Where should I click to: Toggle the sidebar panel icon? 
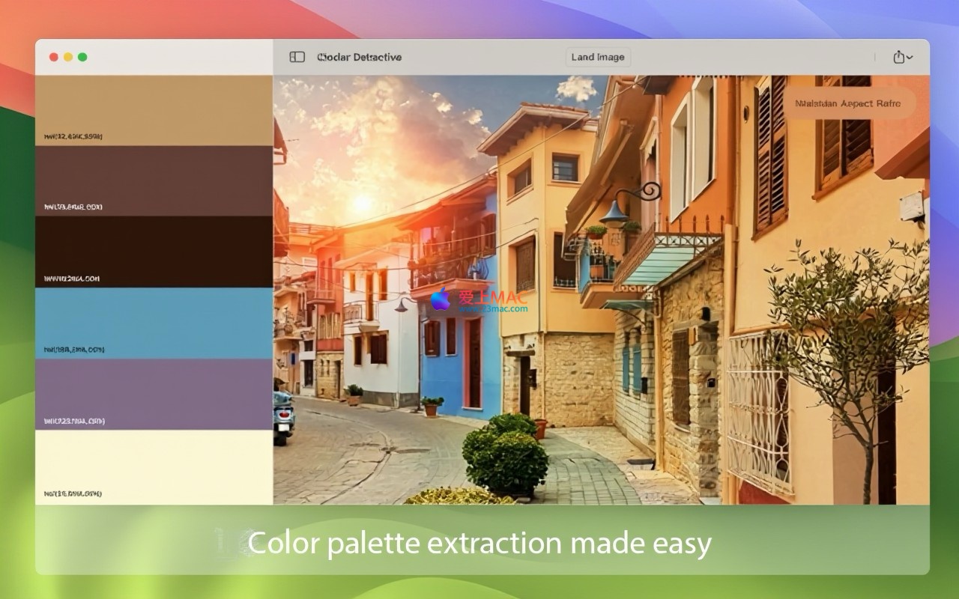click(x=297, y=57)
